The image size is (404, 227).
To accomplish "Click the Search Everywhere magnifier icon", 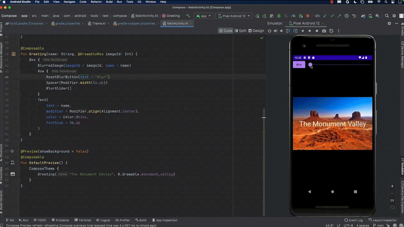I will coord(387,16).
